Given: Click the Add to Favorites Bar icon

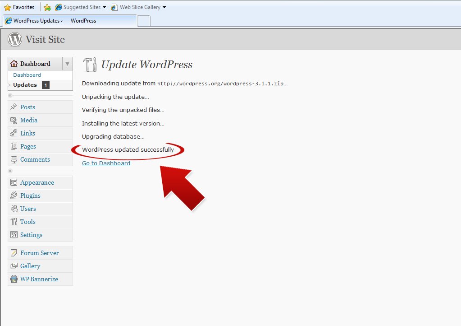Looking at the screenshot, I should [47, 7].
